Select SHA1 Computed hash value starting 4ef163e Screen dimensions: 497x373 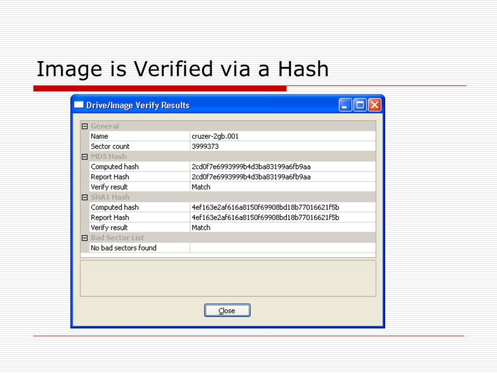[x=265, y=207]
